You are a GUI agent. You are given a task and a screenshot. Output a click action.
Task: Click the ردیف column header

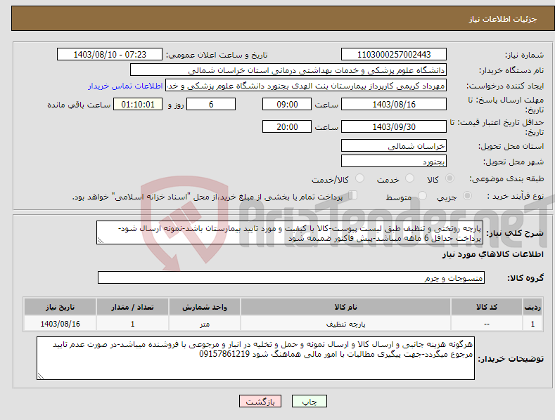532,307
